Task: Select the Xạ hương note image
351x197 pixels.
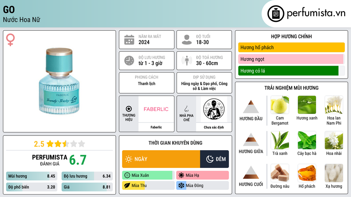Action: [x=334, y=173]
